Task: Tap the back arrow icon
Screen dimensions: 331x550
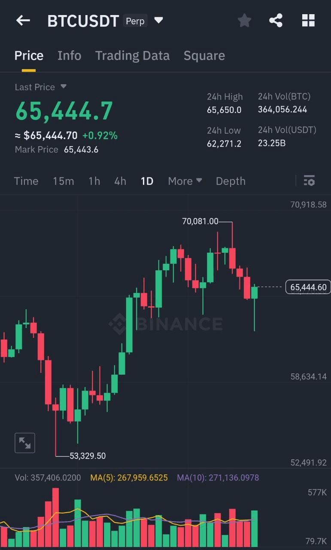Action: (23, 20)
